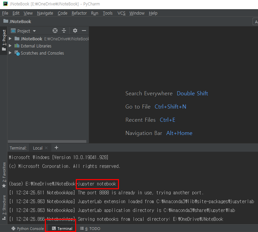Click the Collapse All icon in Project panel
The image size is (258, 232).
pos(64,31)
